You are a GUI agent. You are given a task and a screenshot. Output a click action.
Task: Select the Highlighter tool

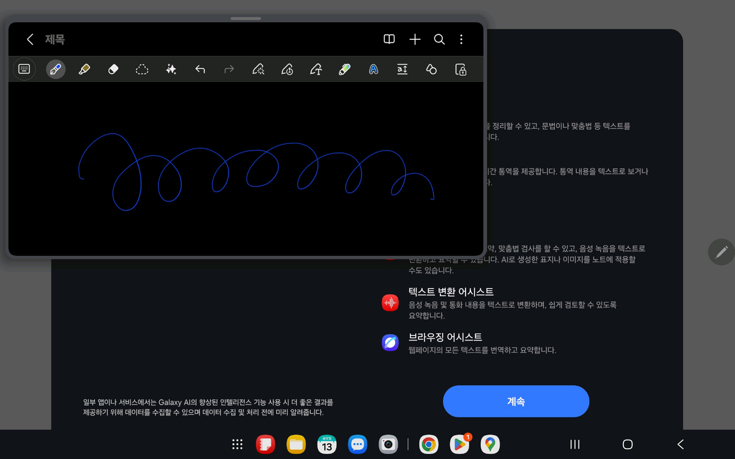click(85, 69)
